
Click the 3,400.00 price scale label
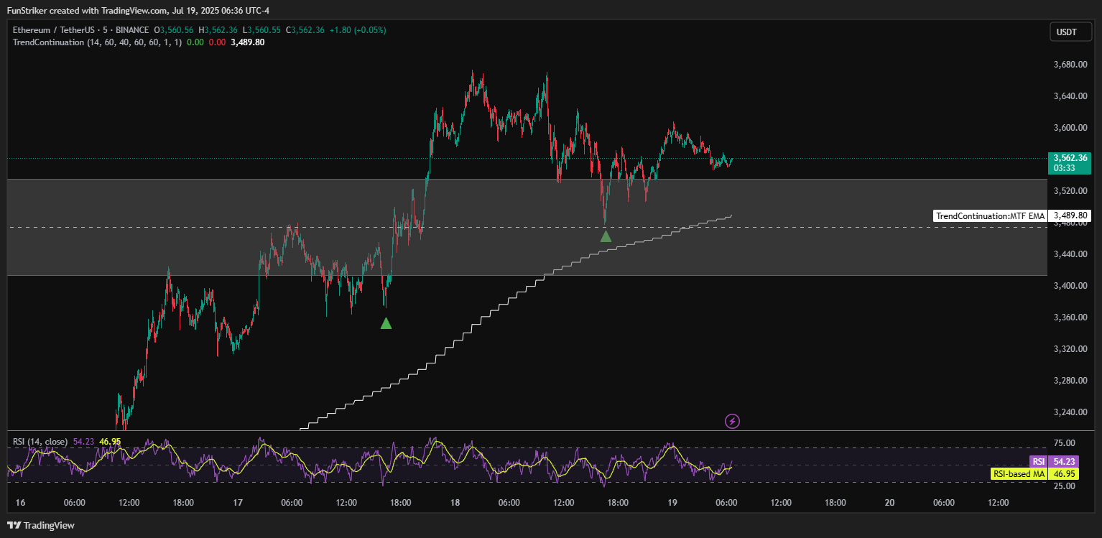coord(1070,286)
